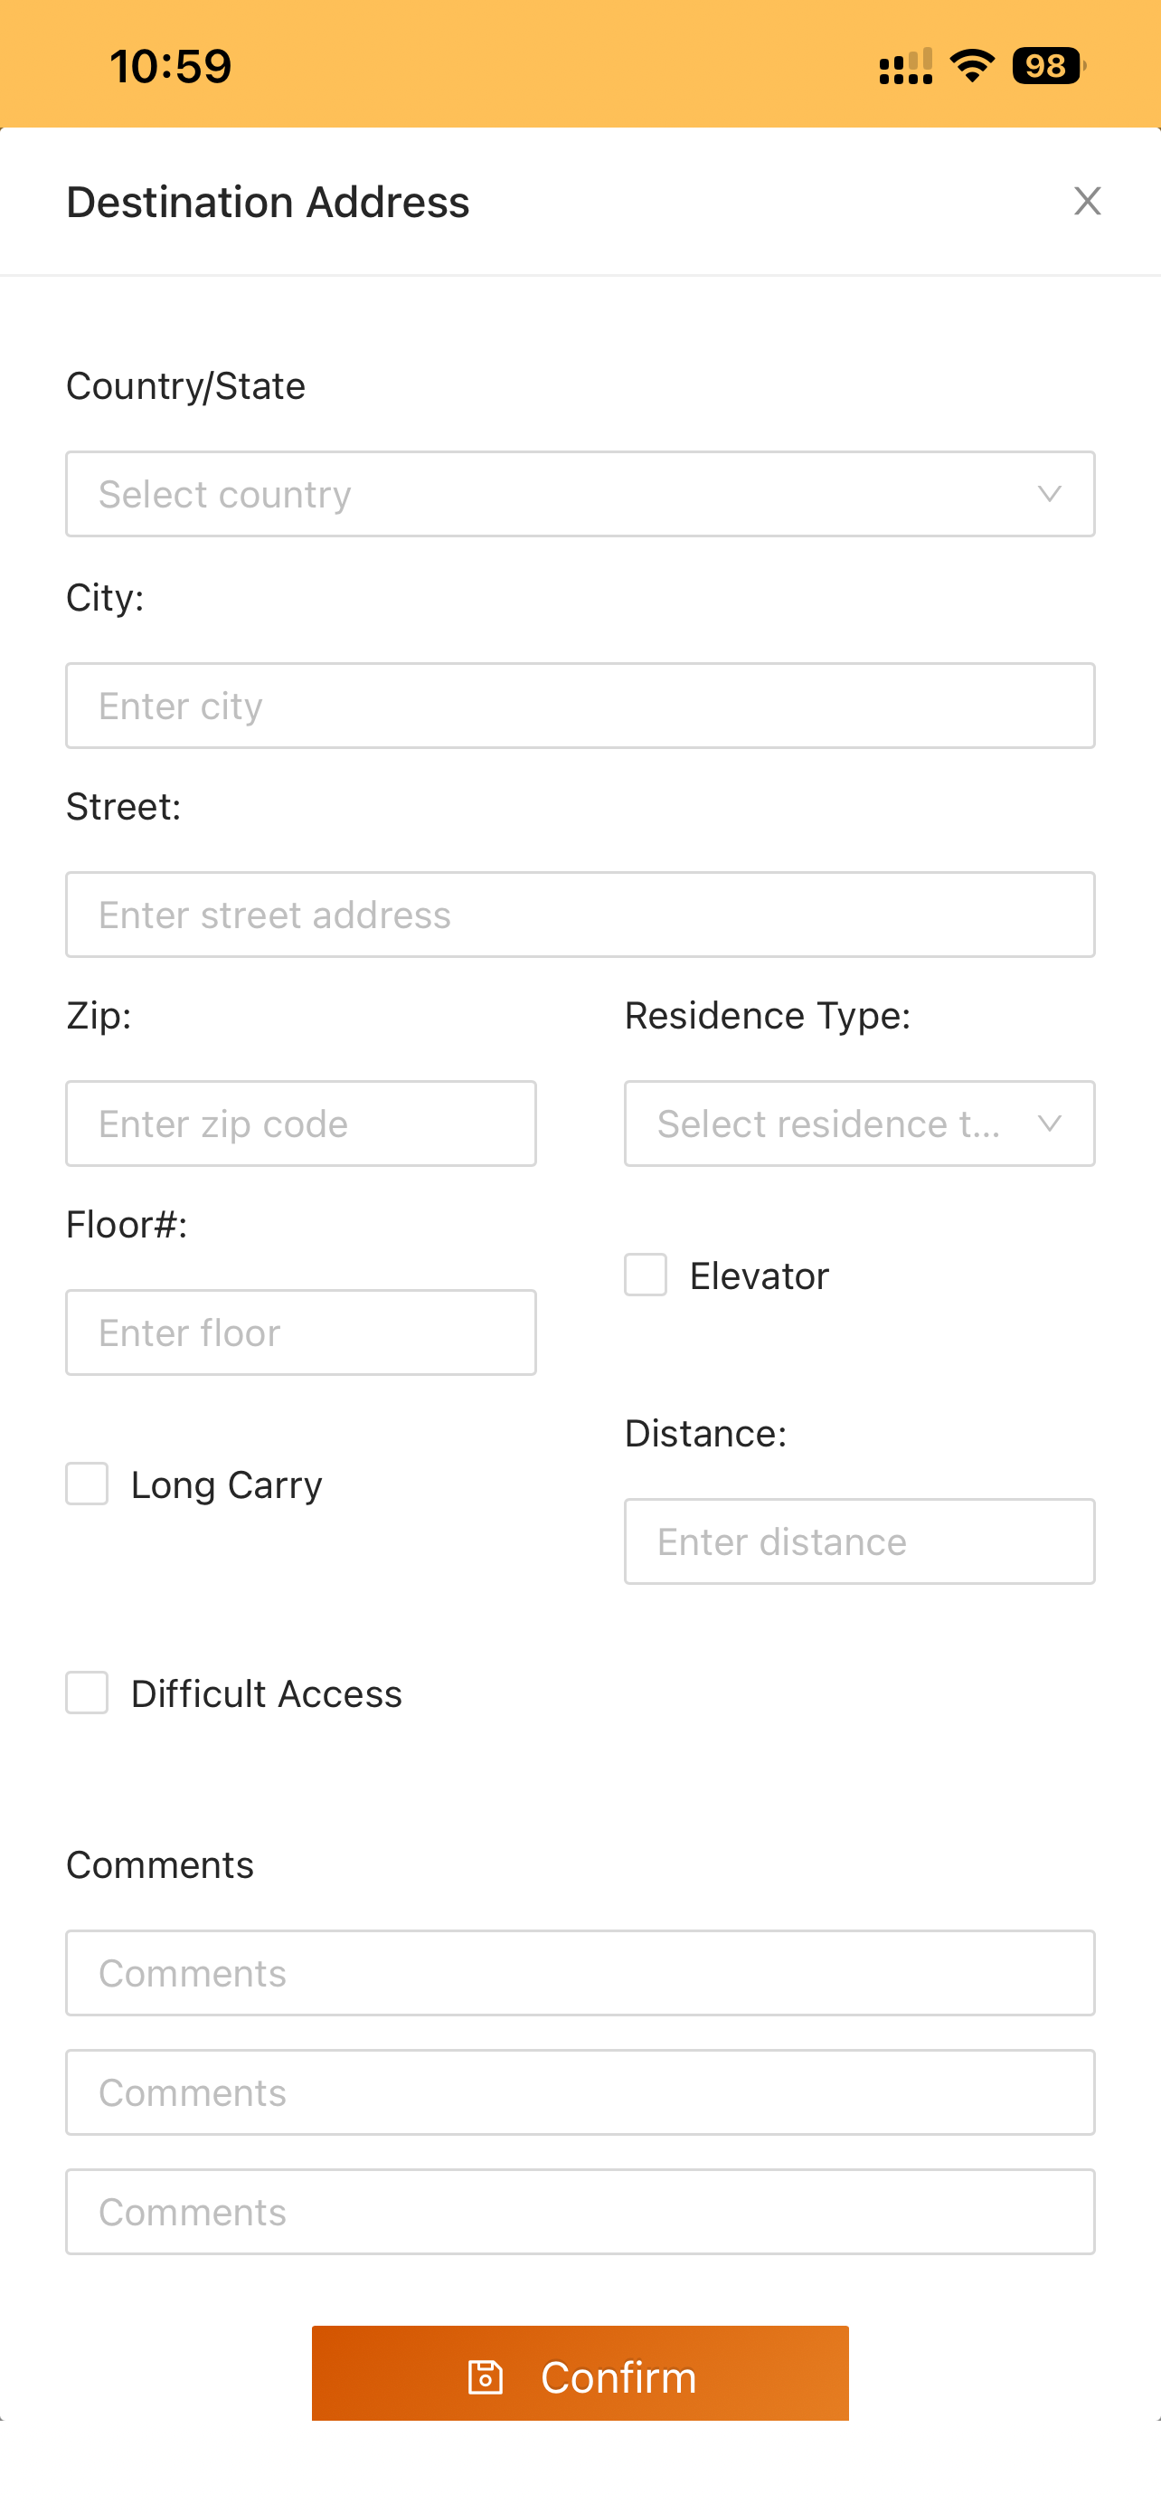The height and width of the screenshot is (2513, 1161).
Task: Click the first Comments text box
Action: pos(580,1973)
